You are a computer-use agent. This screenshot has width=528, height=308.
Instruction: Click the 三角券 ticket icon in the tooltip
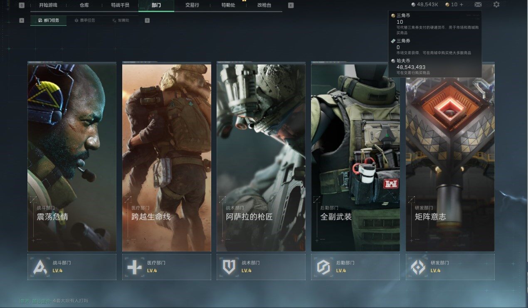(x=393, y=41)
